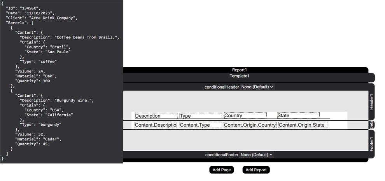Select the Footer1 section side tab
This screenshot has width=385, height=181.
click(x=371, y=144)
